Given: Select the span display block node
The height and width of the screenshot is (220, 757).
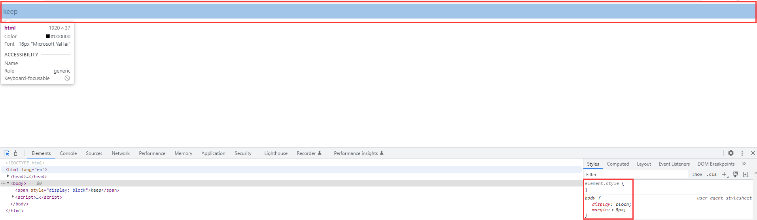Looking at the screenshot, I should pyautogui.click(x=67, y=190).
